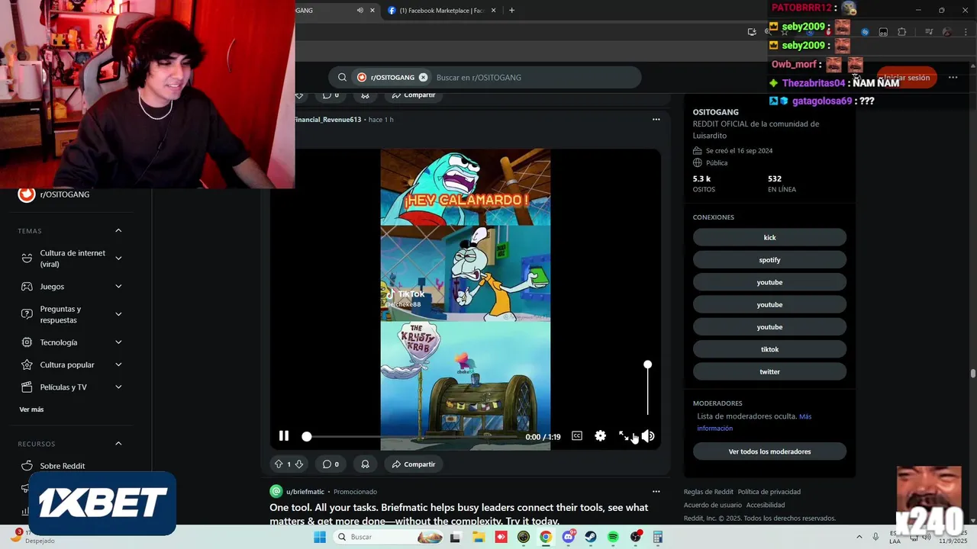The image size is (977, 549).
Task: Expand Preguntas y respuestas topic
Action: 118,314
